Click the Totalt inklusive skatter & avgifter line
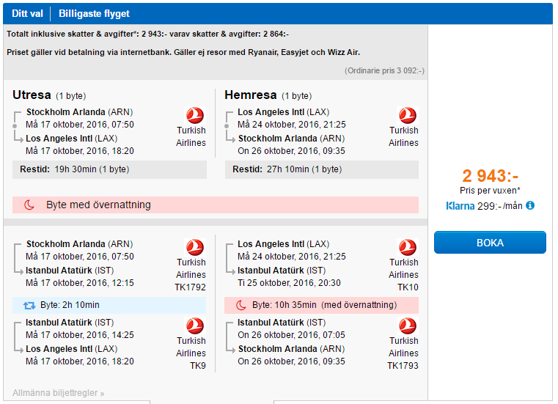558x404 pixels. point(147,34)
